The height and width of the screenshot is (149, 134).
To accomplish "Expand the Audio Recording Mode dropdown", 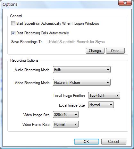I will 82,70.
